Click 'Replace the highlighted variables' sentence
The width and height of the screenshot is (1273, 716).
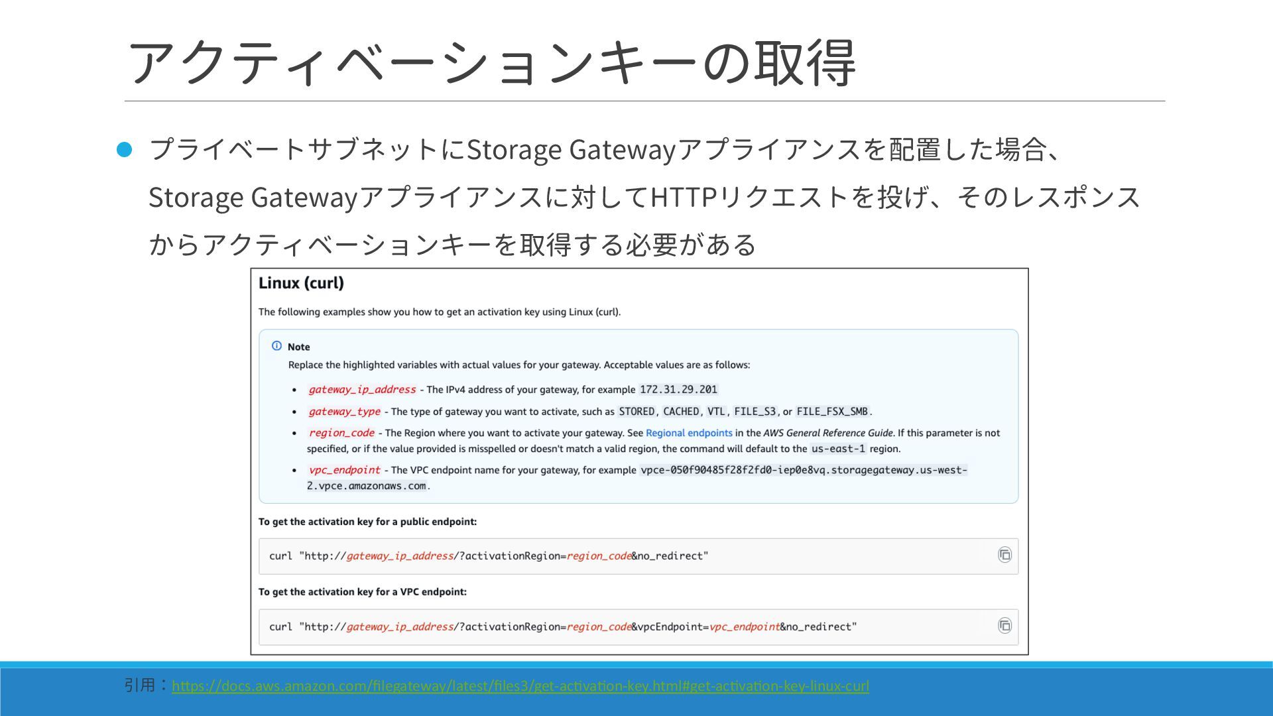tap(519, 365)
